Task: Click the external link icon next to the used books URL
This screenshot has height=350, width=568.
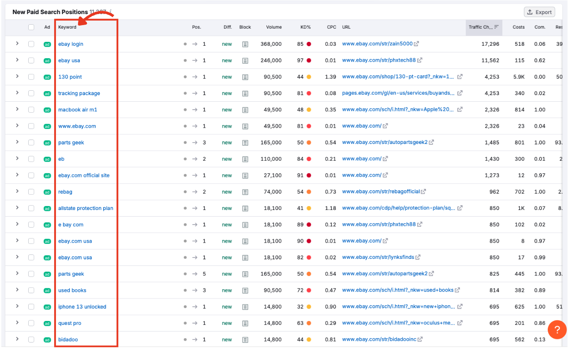Action: (456, 290)
